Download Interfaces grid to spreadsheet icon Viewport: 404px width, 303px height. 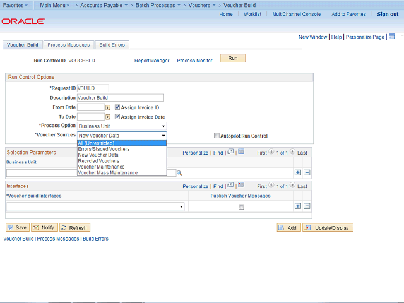pyautogui.click(x=241, y=185)
